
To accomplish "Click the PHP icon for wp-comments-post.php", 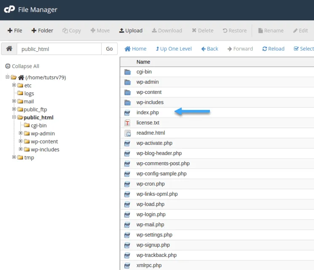I will (127, 164).
